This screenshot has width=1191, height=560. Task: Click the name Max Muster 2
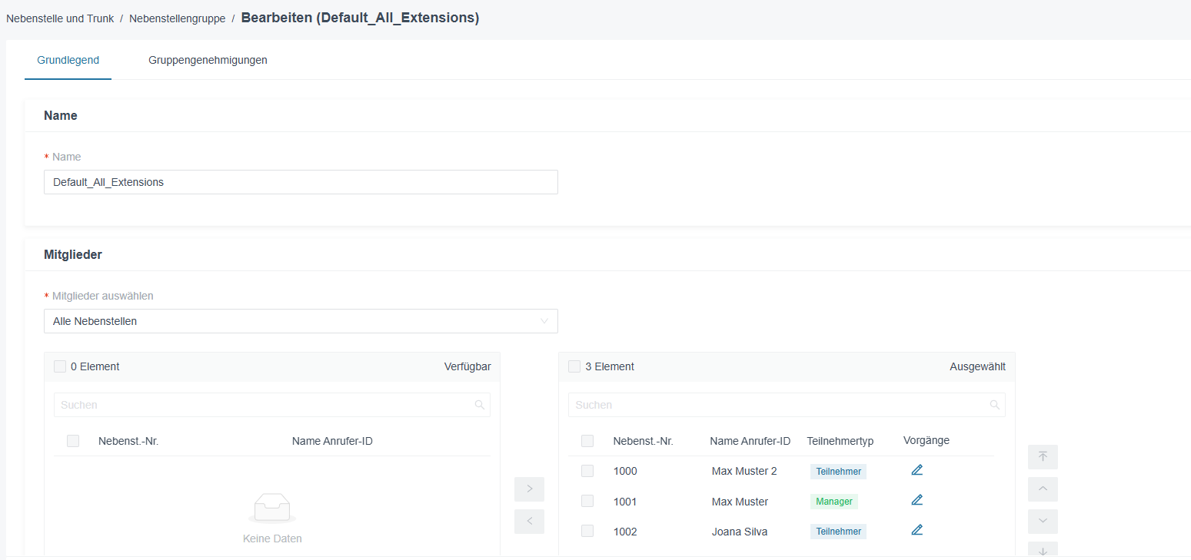point(744,471)
